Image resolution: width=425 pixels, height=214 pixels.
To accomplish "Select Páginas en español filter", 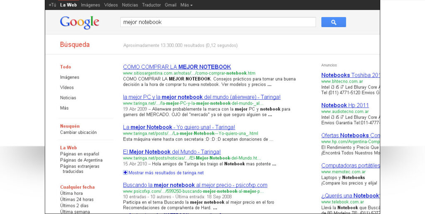I will (80, 154).
